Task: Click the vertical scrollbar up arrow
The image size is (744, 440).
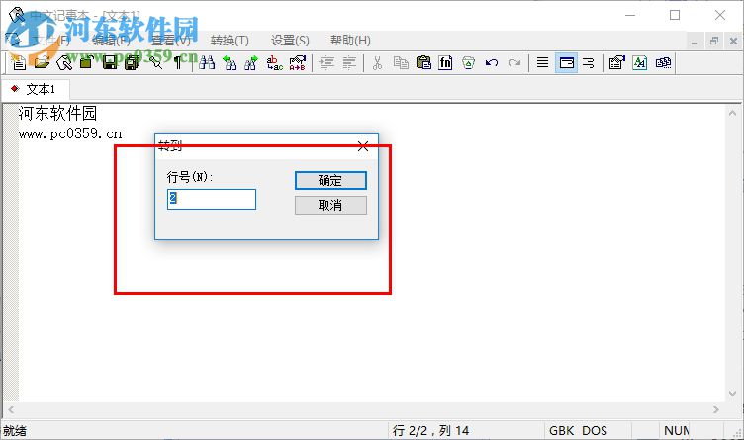Action: tap(732, 113)
